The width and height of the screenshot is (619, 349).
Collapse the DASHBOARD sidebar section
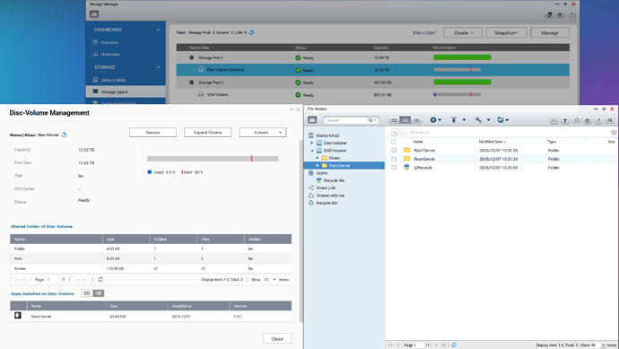[158, 30]
